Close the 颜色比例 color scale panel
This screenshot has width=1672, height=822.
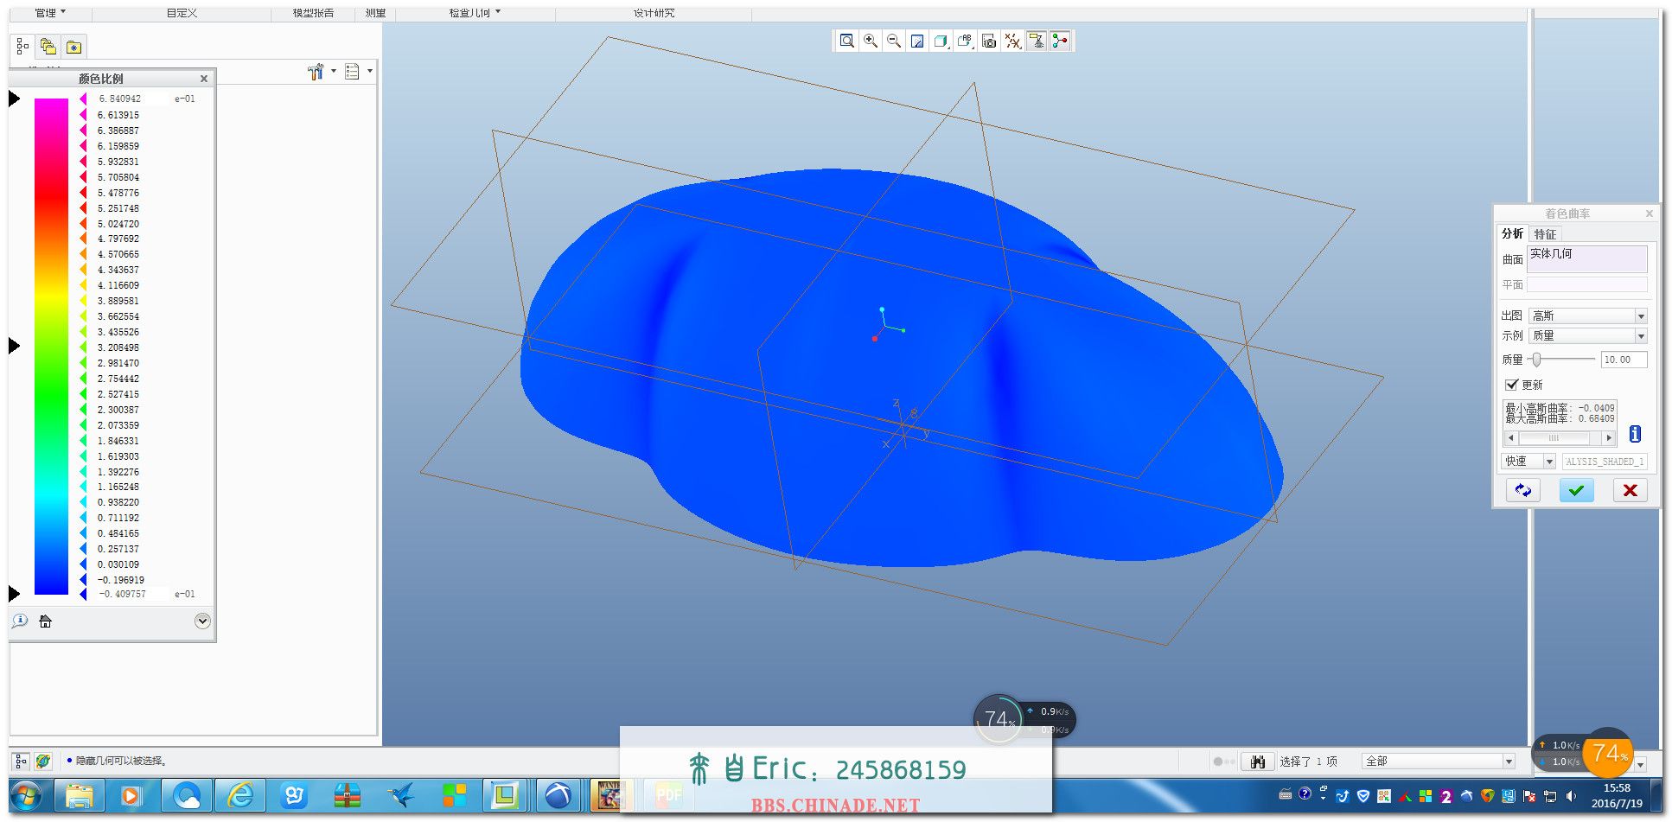[204, 79]
